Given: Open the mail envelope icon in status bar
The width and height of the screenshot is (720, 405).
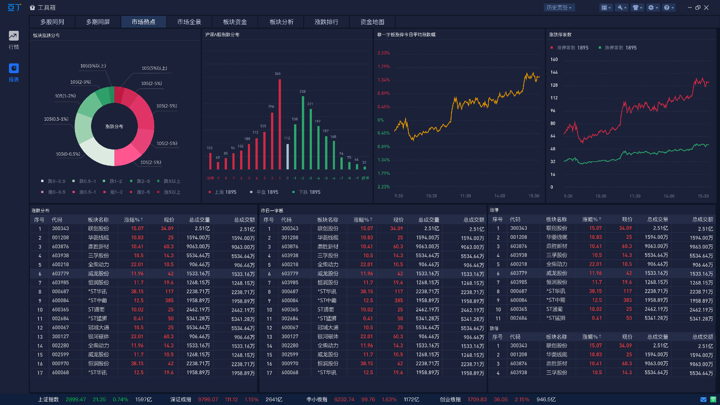Looking at the screenshot, I should (x=703, y=400).
